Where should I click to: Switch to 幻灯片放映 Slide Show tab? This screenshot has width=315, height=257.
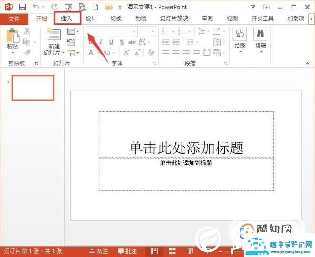pos(174,18)
